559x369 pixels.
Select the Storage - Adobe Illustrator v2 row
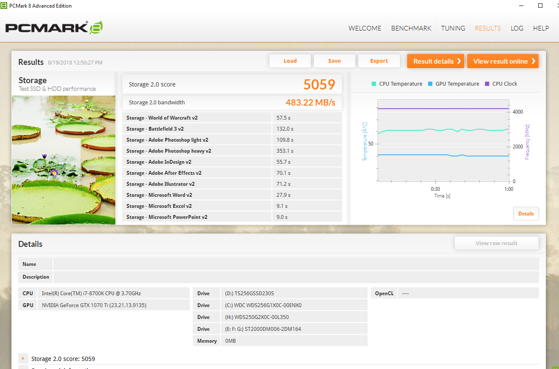(x=232, y=184)
